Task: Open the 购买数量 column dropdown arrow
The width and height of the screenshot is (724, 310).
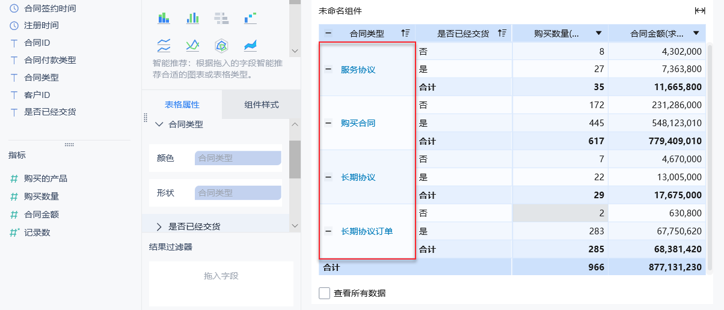Action: pos(598,34)
